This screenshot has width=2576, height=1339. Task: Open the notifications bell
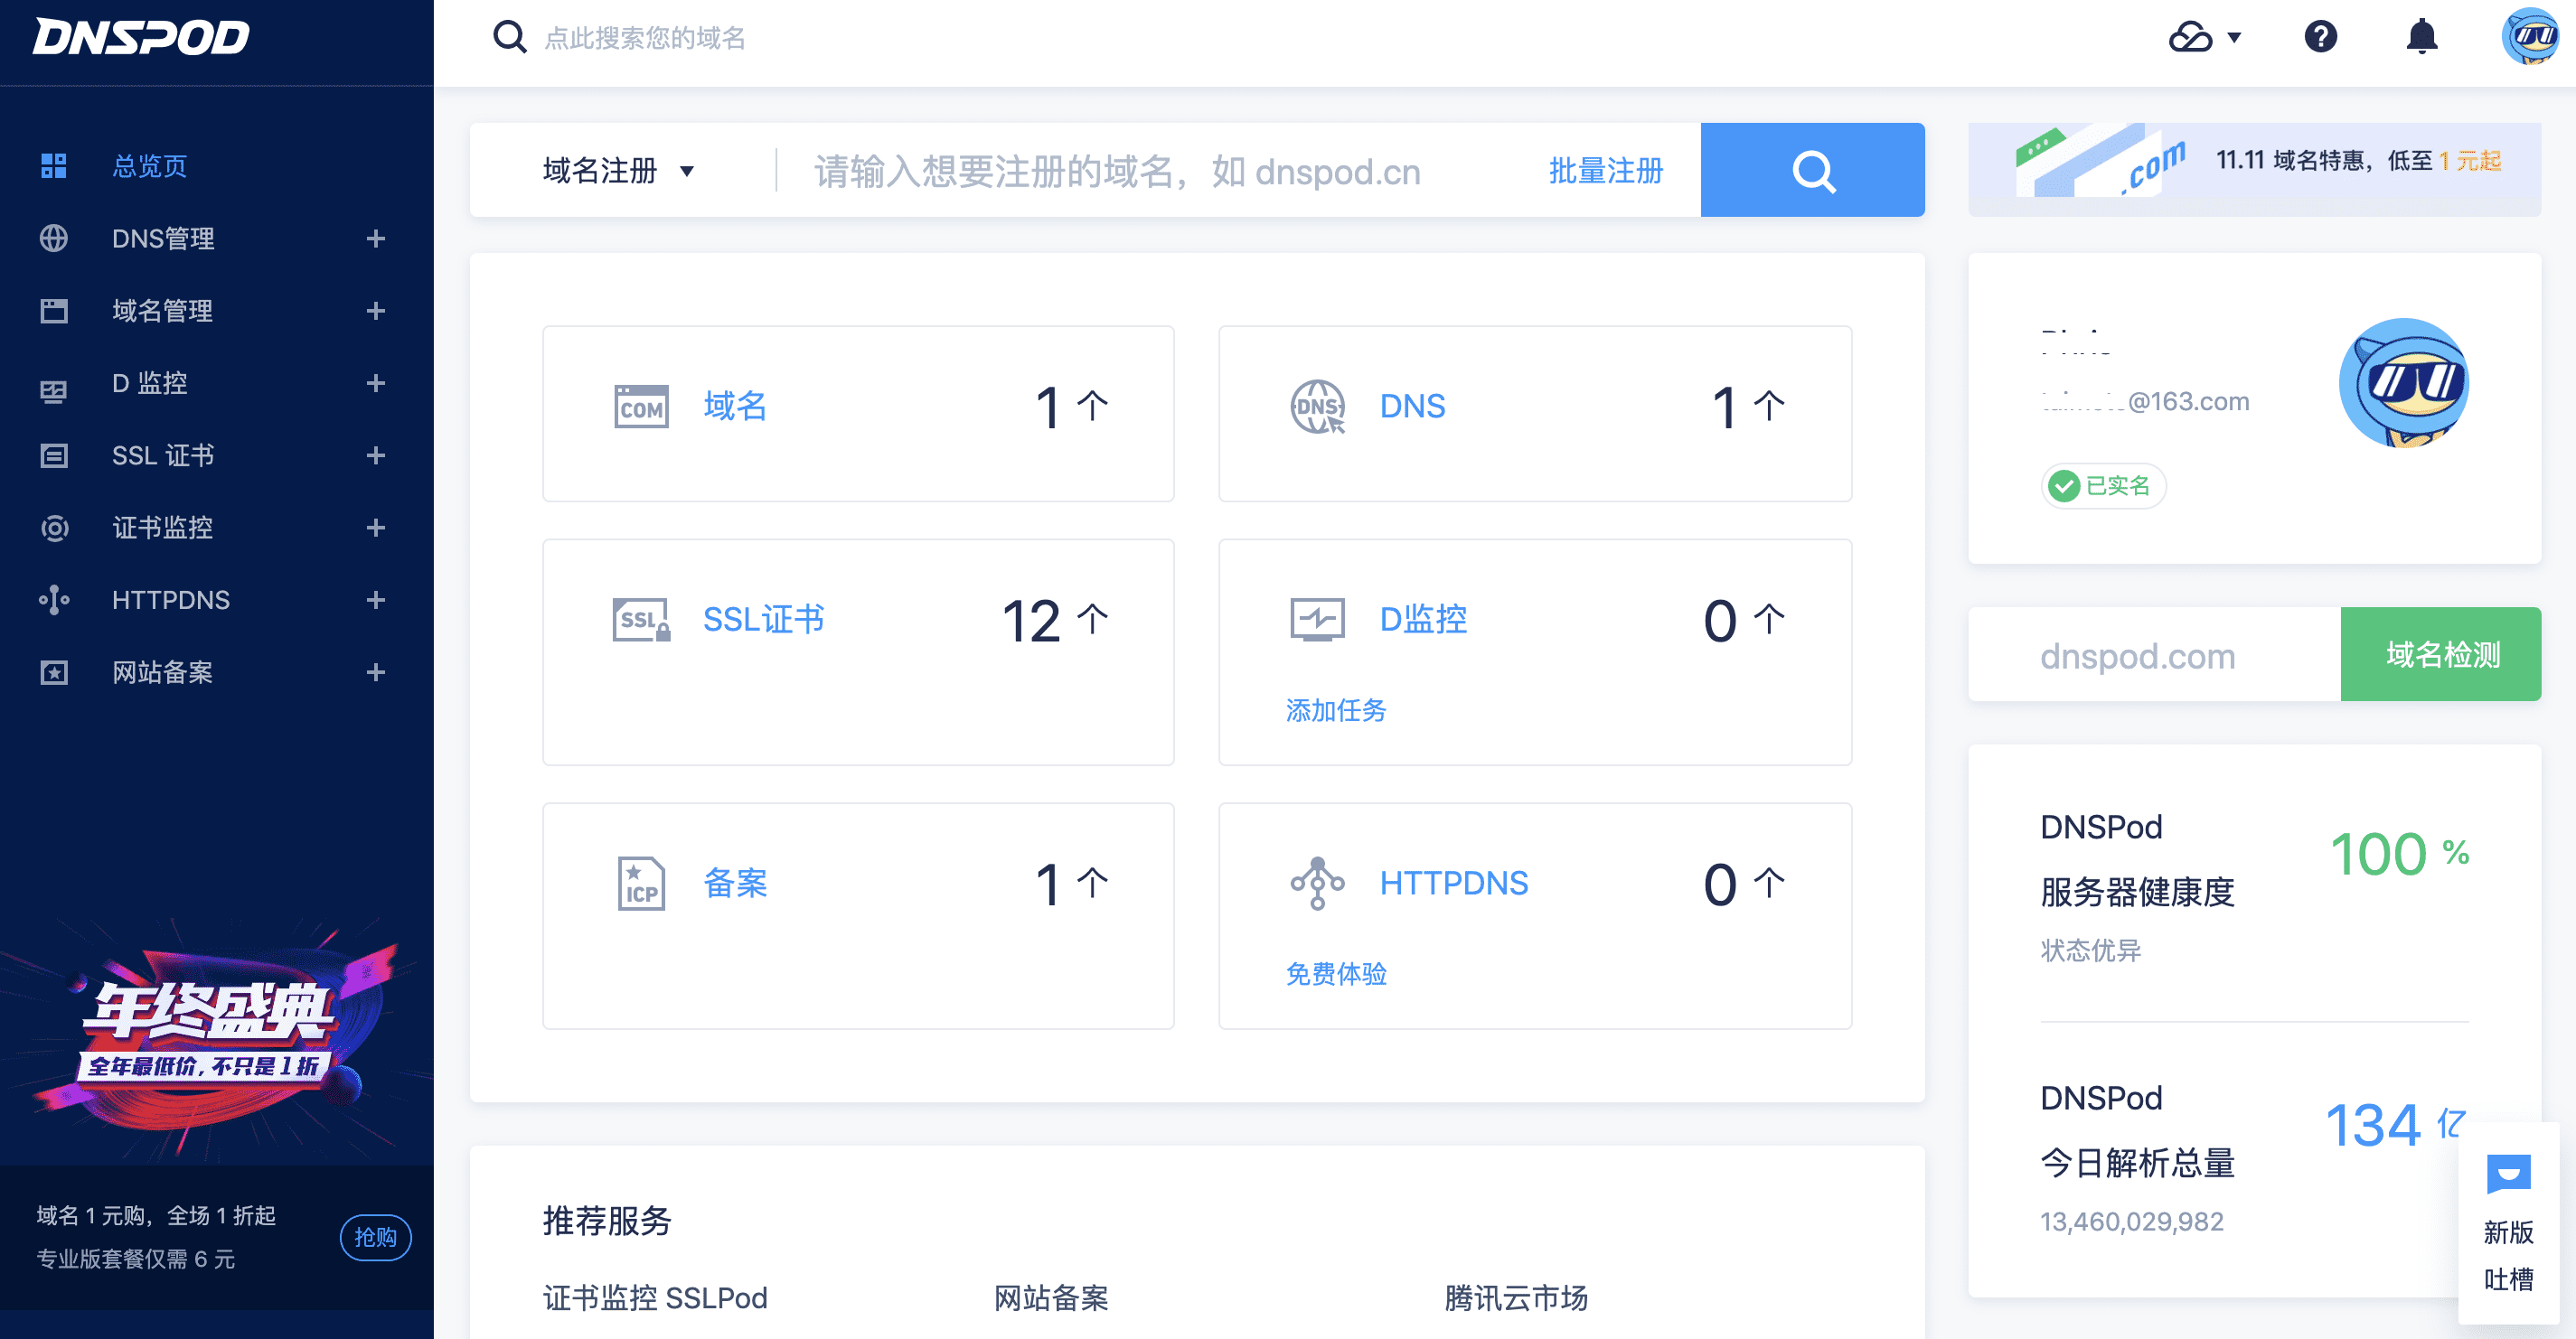coord(2421,37)
